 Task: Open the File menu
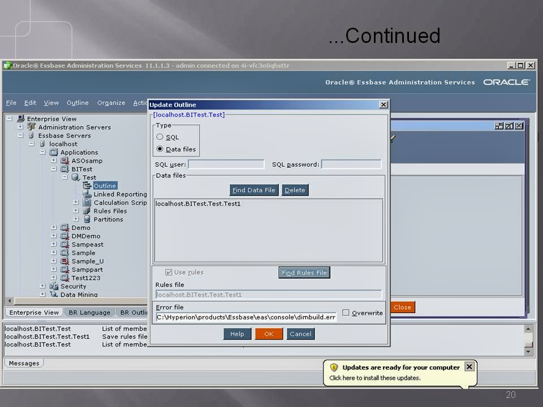11,103
